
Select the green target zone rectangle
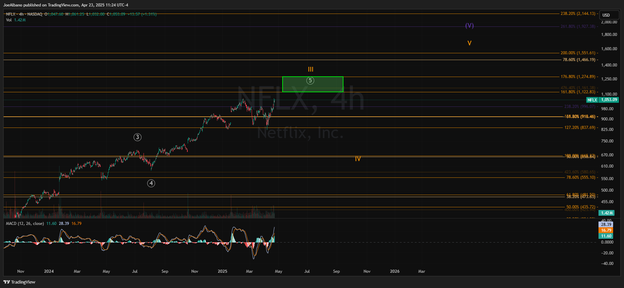click(x=313, y=84)
